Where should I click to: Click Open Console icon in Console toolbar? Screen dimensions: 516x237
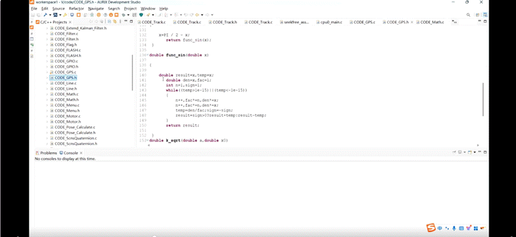tap(469, 152)
